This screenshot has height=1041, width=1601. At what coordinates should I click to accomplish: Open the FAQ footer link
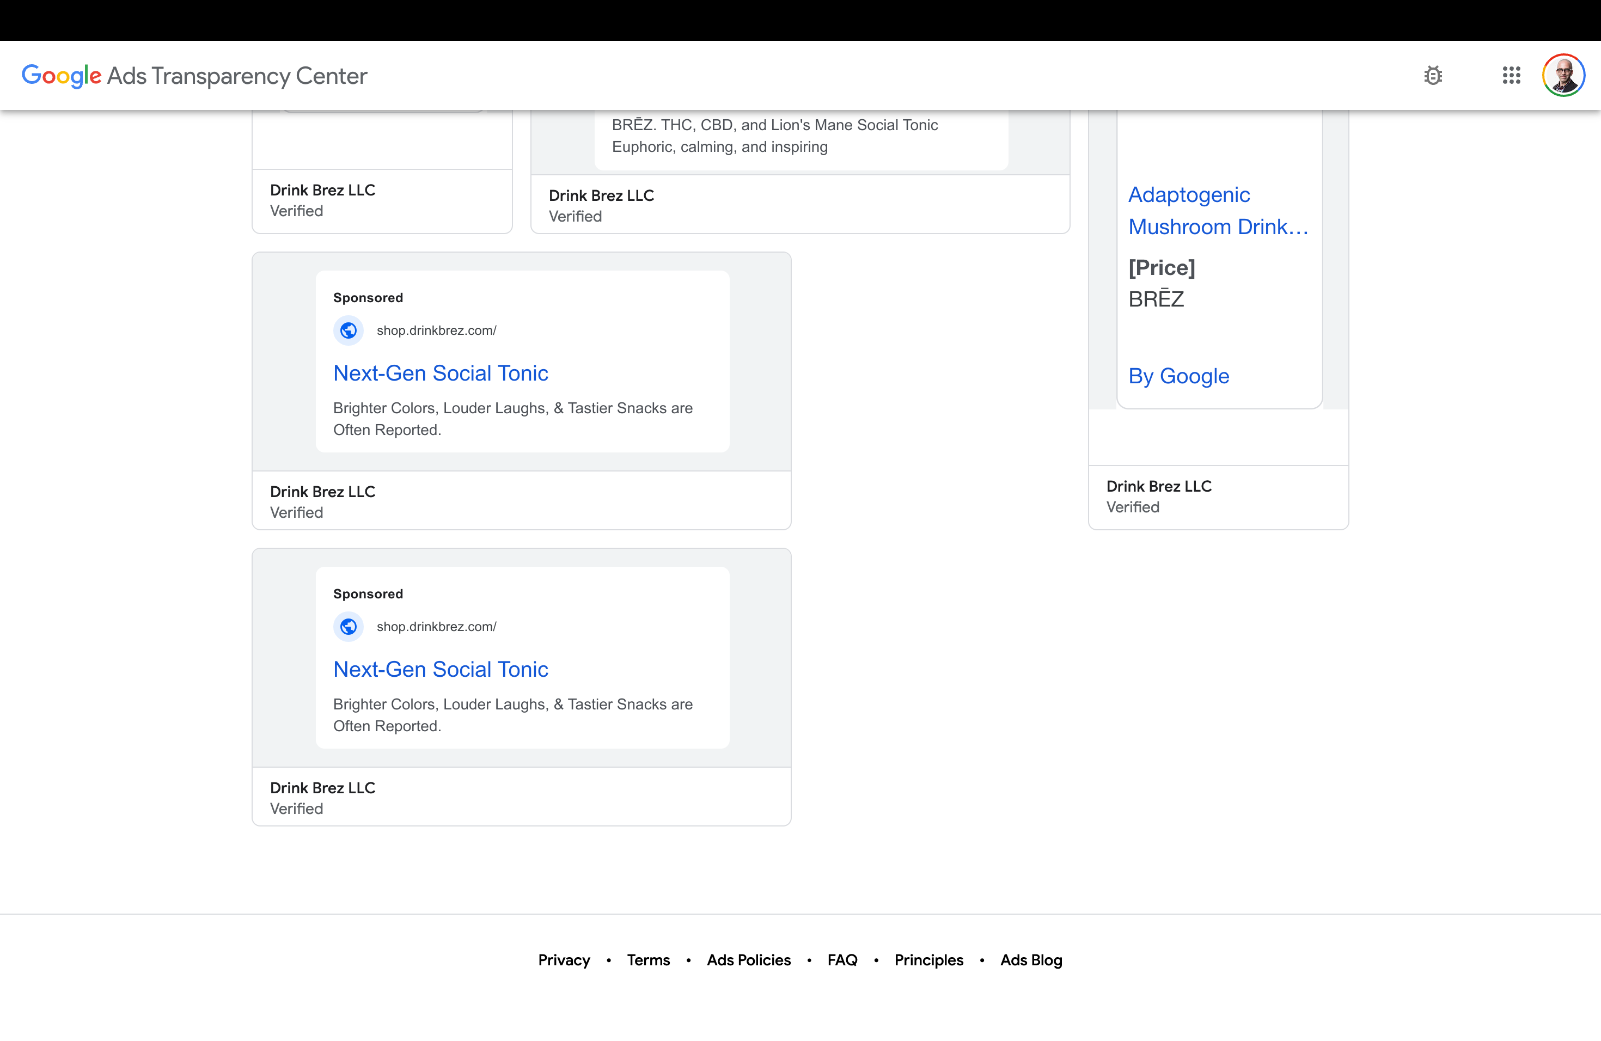(x=842, y=960)
